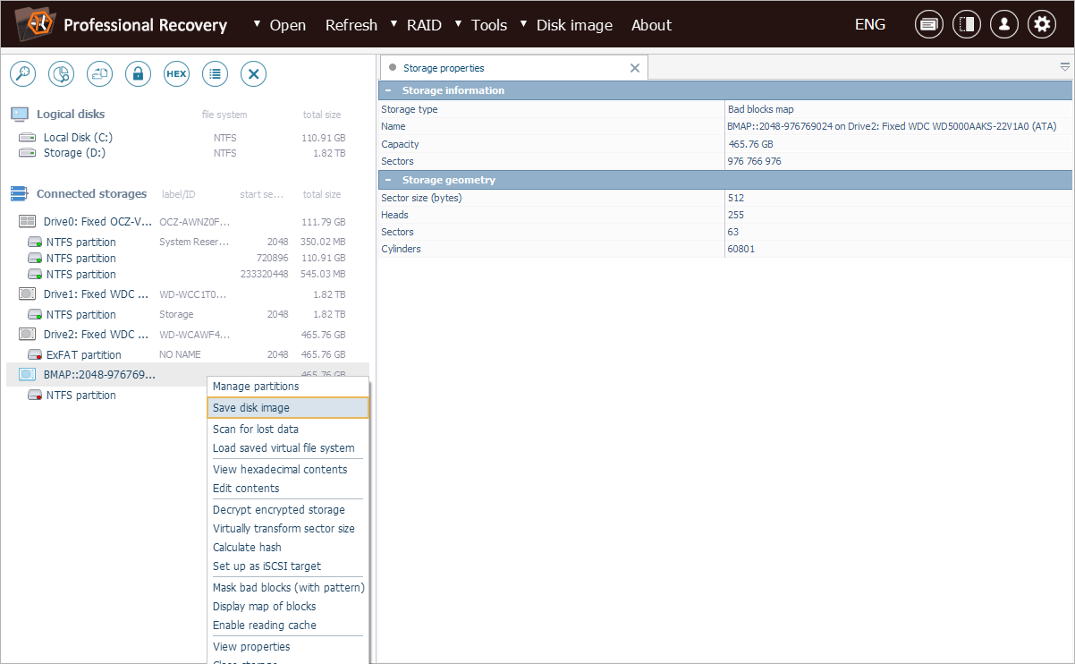This screenshot has height=664, width=1075.
Task: Expand the dropdown arrow beside RAID
Action: [394, 23]
